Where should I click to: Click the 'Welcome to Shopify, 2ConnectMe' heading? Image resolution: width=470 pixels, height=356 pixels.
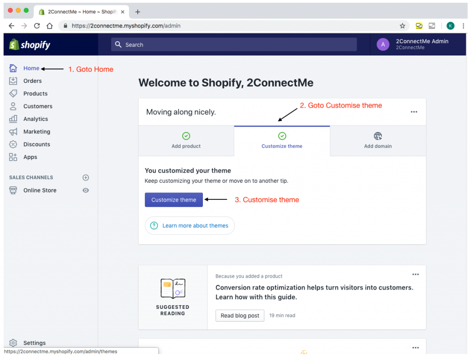(x=226, y=82)
